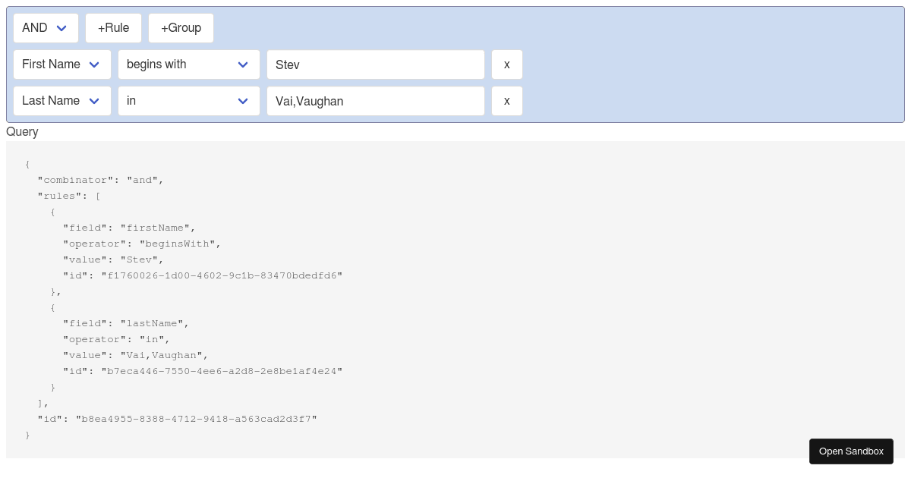The width and height of the screenshot is (911, 478).
Task: Expand the Last Name field selector
Action: (62, 101)
